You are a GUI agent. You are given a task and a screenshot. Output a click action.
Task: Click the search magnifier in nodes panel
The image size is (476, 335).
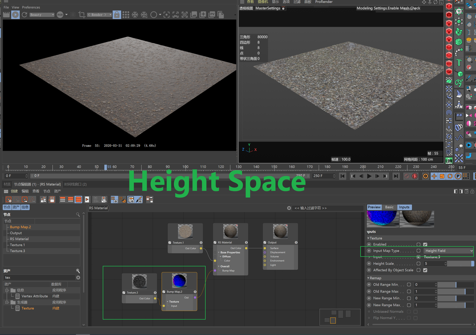(x=78, y=215)
